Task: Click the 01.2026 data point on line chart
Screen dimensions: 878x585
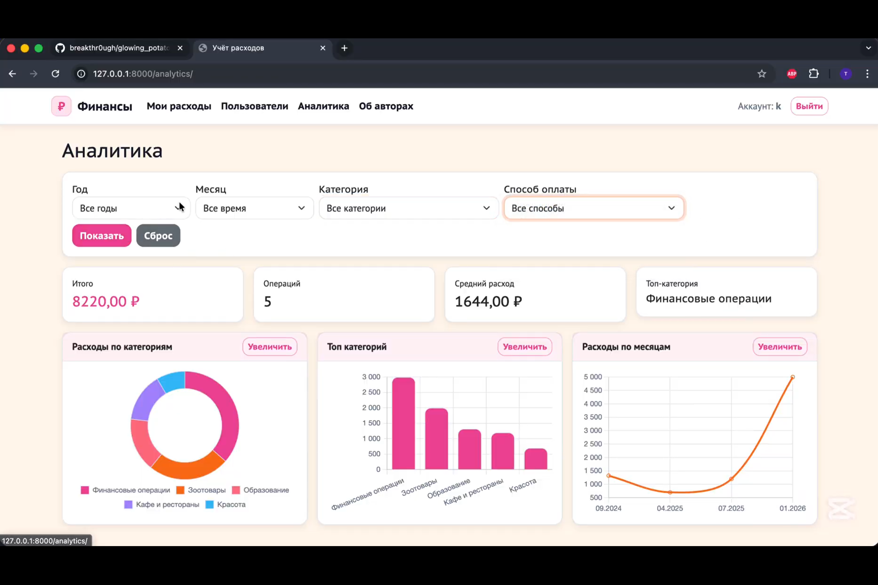Action: click(793, 377)
